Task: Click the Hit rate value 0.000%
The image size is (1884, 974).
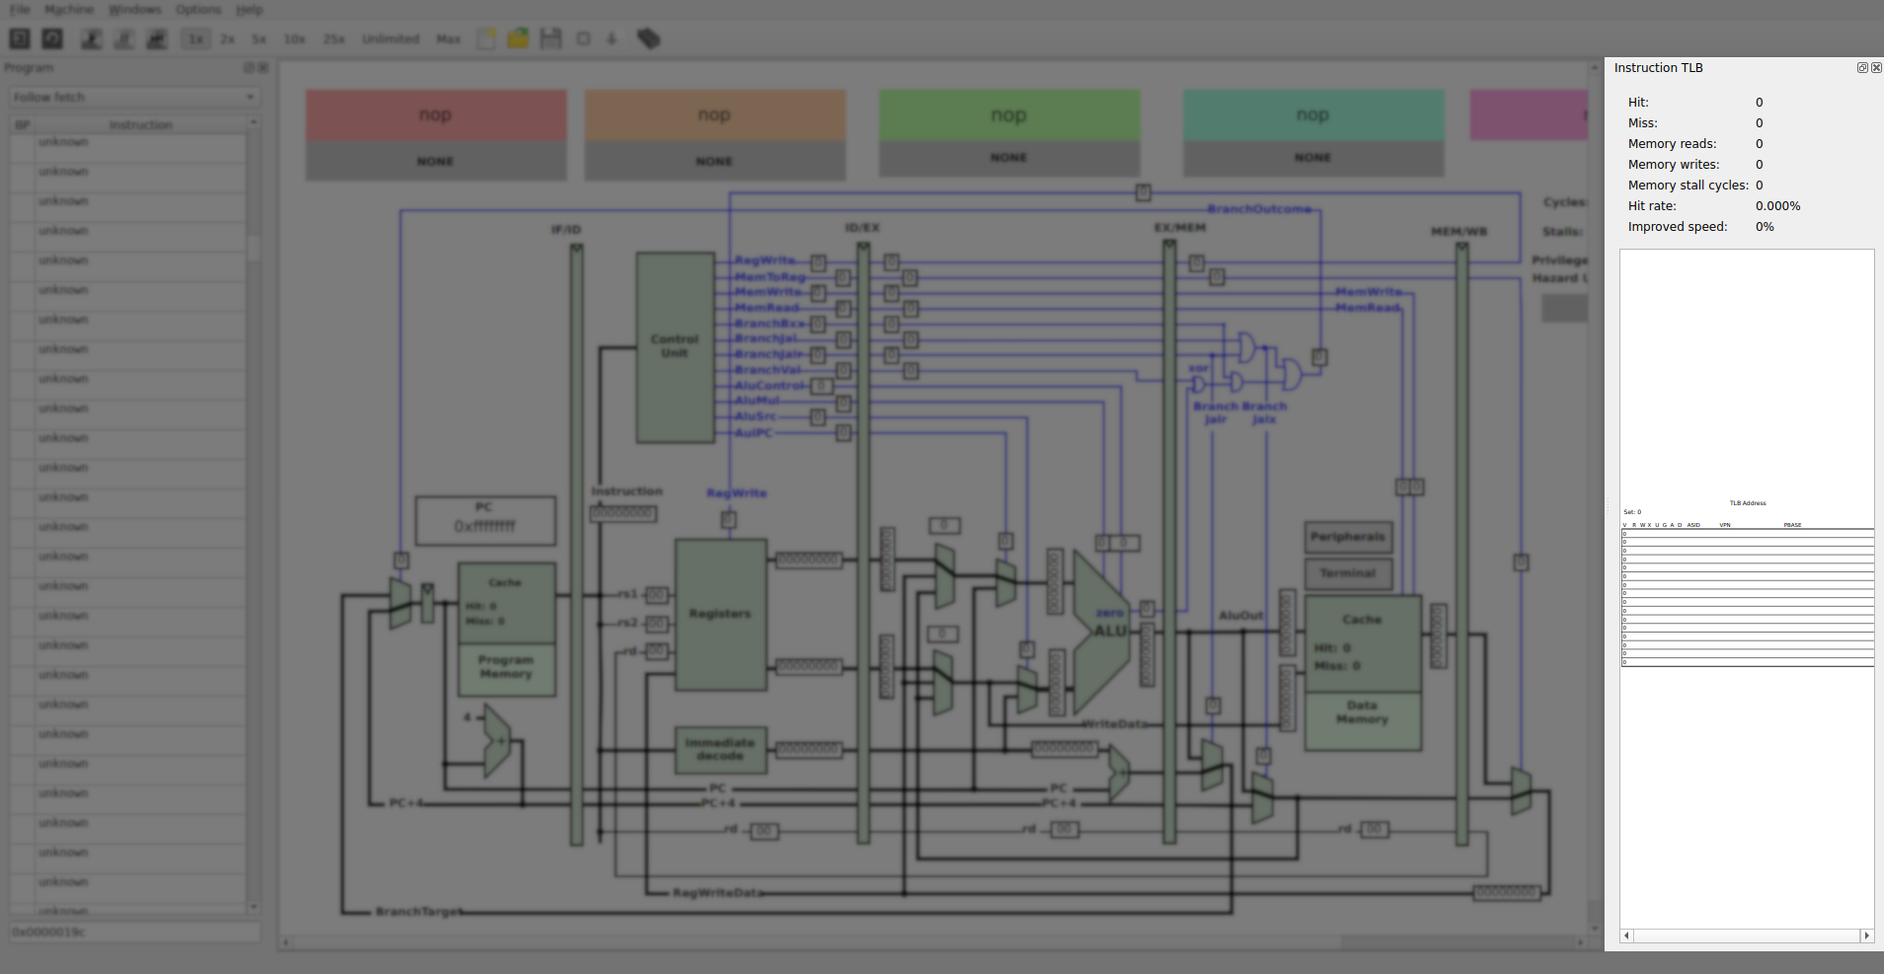Action: (x=1777, y=206)
